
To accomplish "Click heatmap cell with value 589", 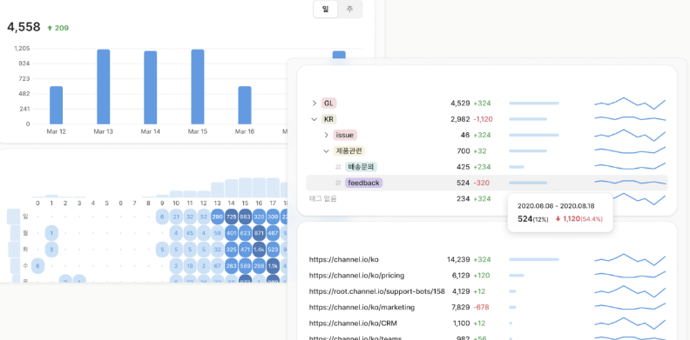I will point(246,265).
